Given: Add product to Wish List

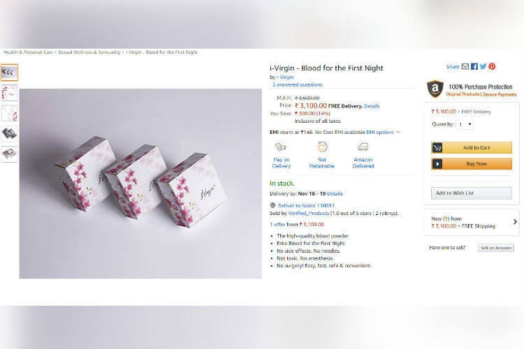Looking at the screenshot, I should [x=472, y=193].
